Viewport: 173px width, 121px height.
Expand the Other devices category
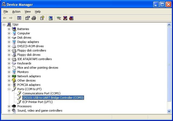click(9, 80)
